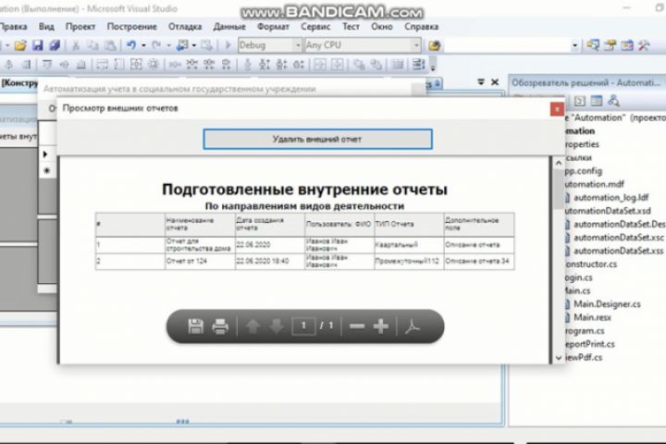Image resolution: width=666 pixels, height=444 pixels.
Task: Zoom in with the plus icon
Action: coord(380,327)
